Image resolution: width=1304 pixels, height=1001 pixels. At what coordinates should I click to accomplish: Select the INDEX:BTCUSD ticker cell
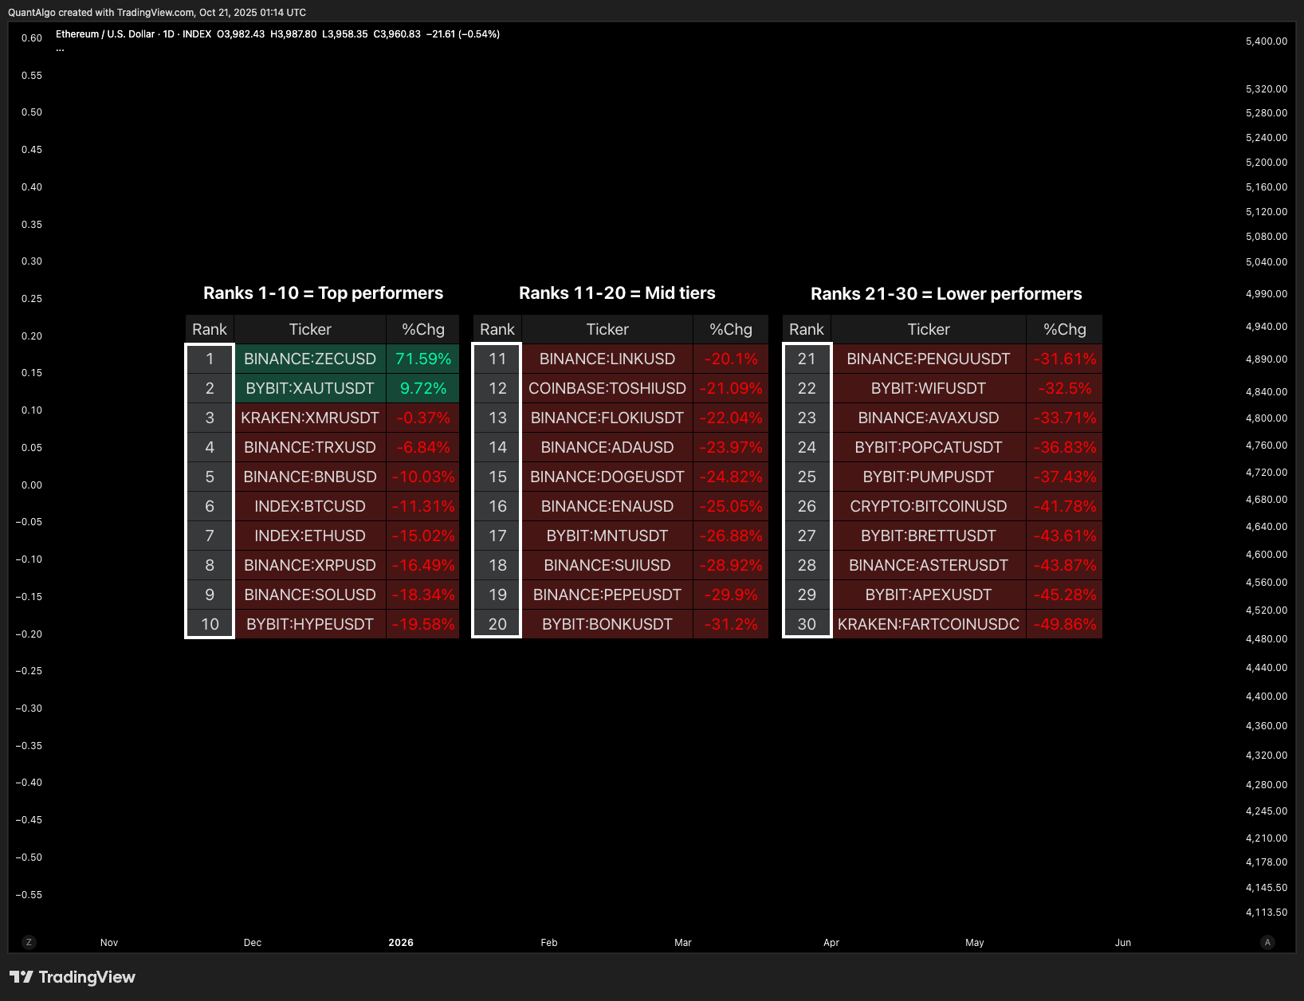pos(310,506)
